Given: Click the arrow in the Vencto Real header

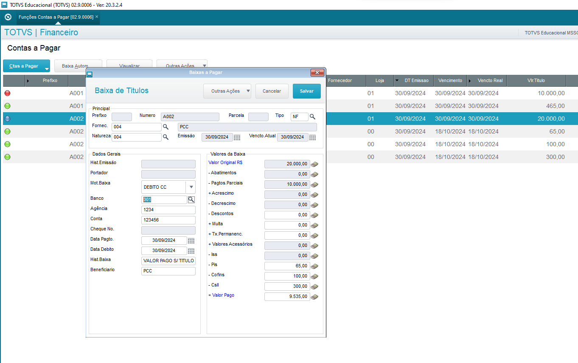Looking at the screenshot, I should click(470, 80).
